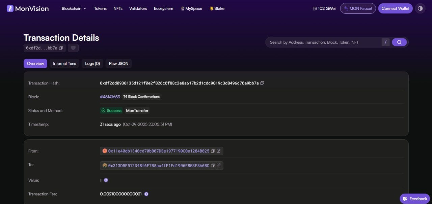View the Raw JSON tab
Viewport: 432px width, 204px height.
pyautogui.click(x=118, y=64)
